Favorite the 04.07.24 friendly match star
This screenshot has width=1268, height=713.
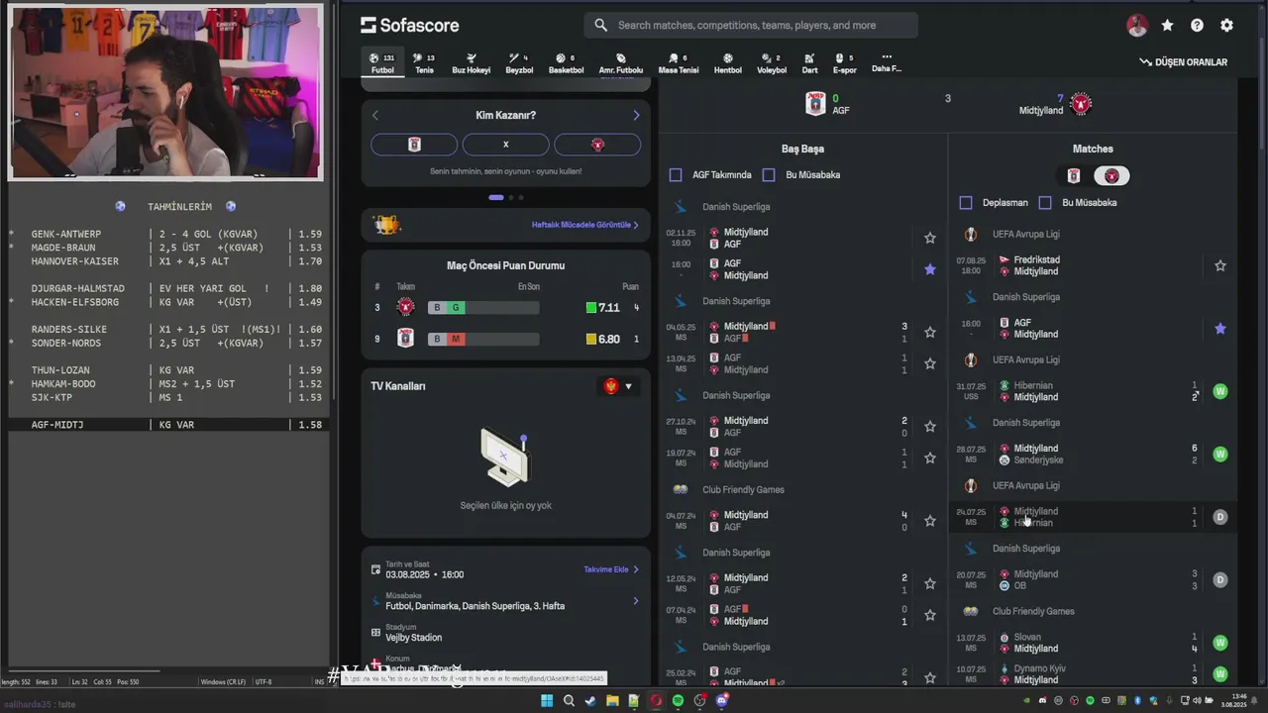click(930, 521)
